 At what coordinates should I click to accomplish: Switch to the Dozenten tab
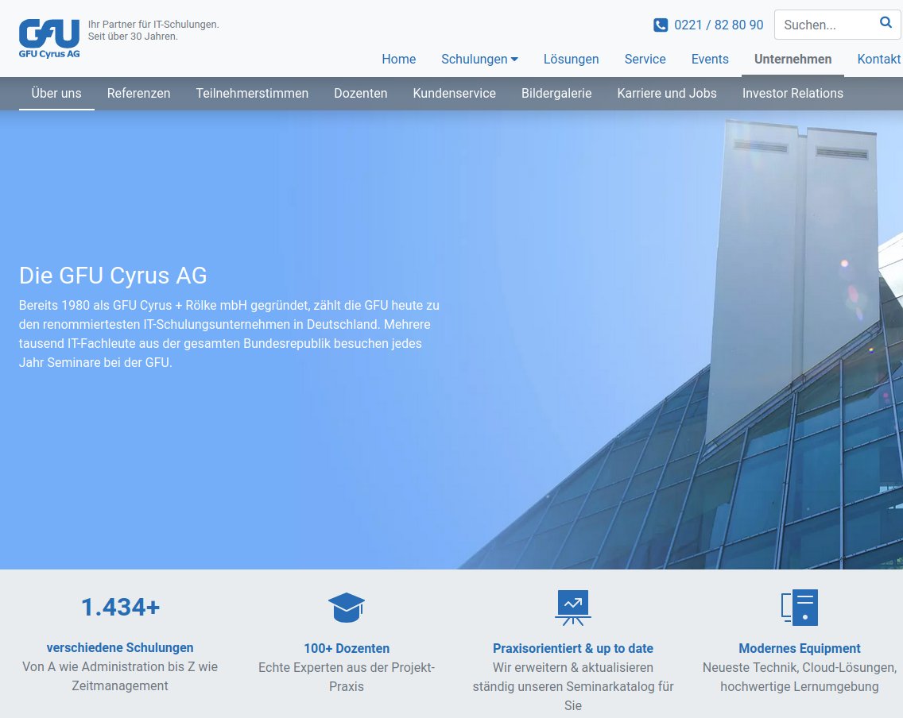pyautogui.click(x=361, y=93)
